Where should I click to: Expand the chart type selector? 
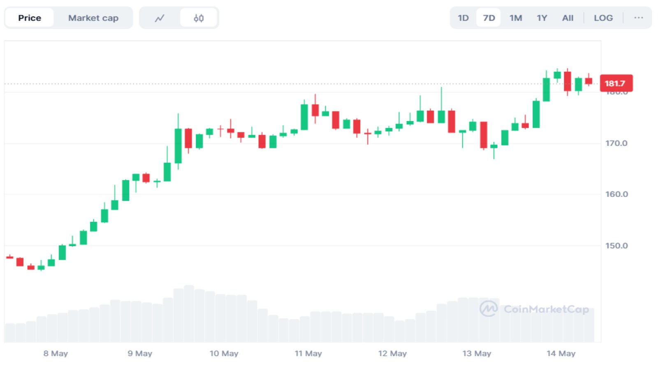tap(179, 18)
